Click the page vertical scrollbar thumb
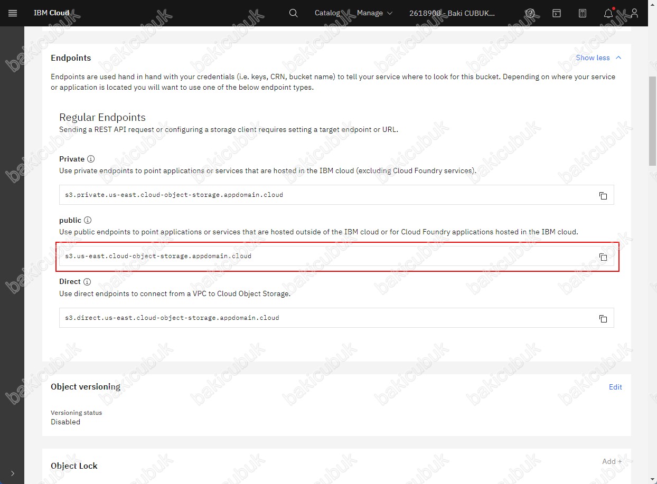 652,121
